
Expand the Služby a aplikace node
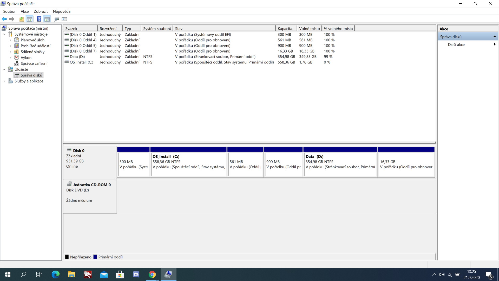[x=4, y=81]
